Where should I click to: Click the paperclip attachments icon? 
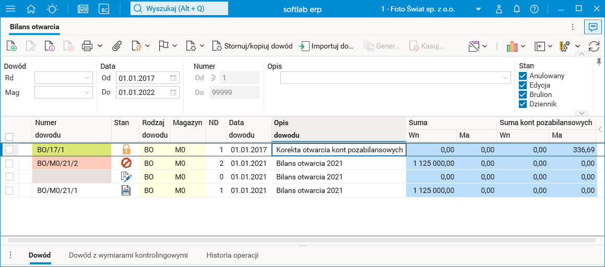tap(117, 46)
